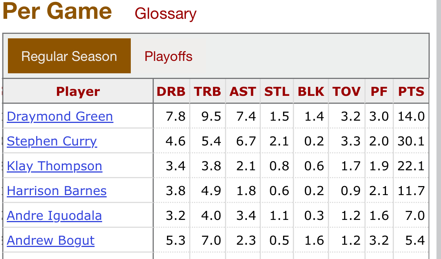Open the Glossary link
Viewport: 441px width, 259px height.
[x=165, y=14]
